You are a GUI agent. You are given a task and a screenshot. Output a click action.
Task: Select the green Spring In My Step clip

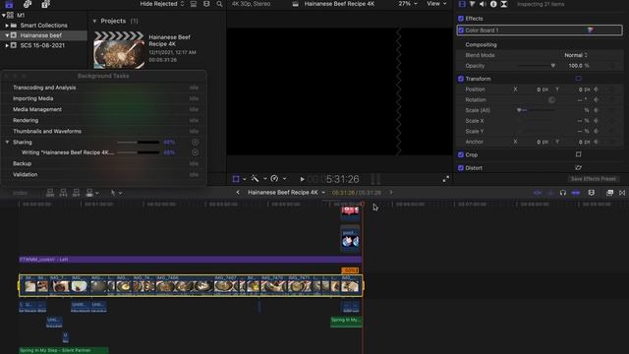coord(63,350)
